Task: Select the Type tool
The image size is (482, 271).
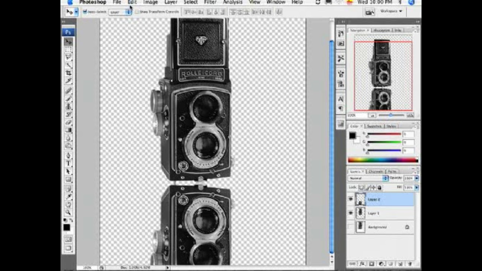Action: [68, 163]
